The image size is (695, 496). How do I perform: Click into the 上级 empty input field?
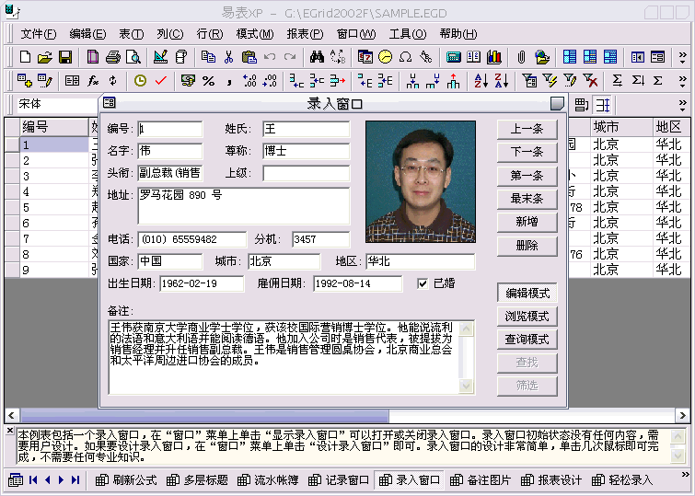tap(306, 173)
